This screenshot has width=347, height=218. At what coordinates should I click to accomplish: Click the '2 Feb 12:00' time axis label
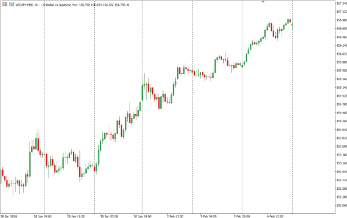pos(175,216)
